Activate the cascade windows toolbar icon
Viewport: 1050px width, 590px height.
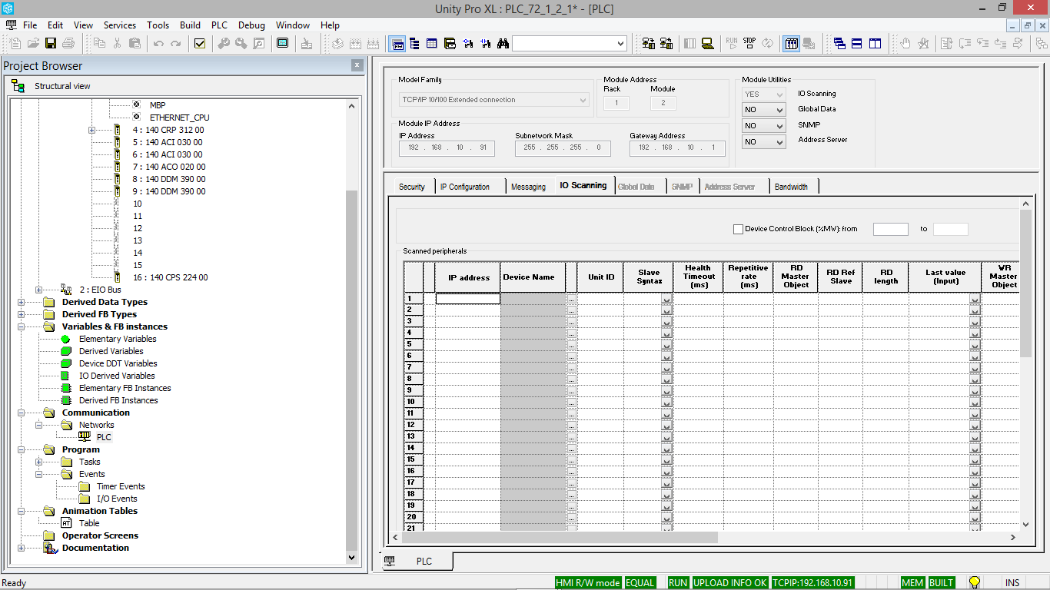[x=839, y=44]
